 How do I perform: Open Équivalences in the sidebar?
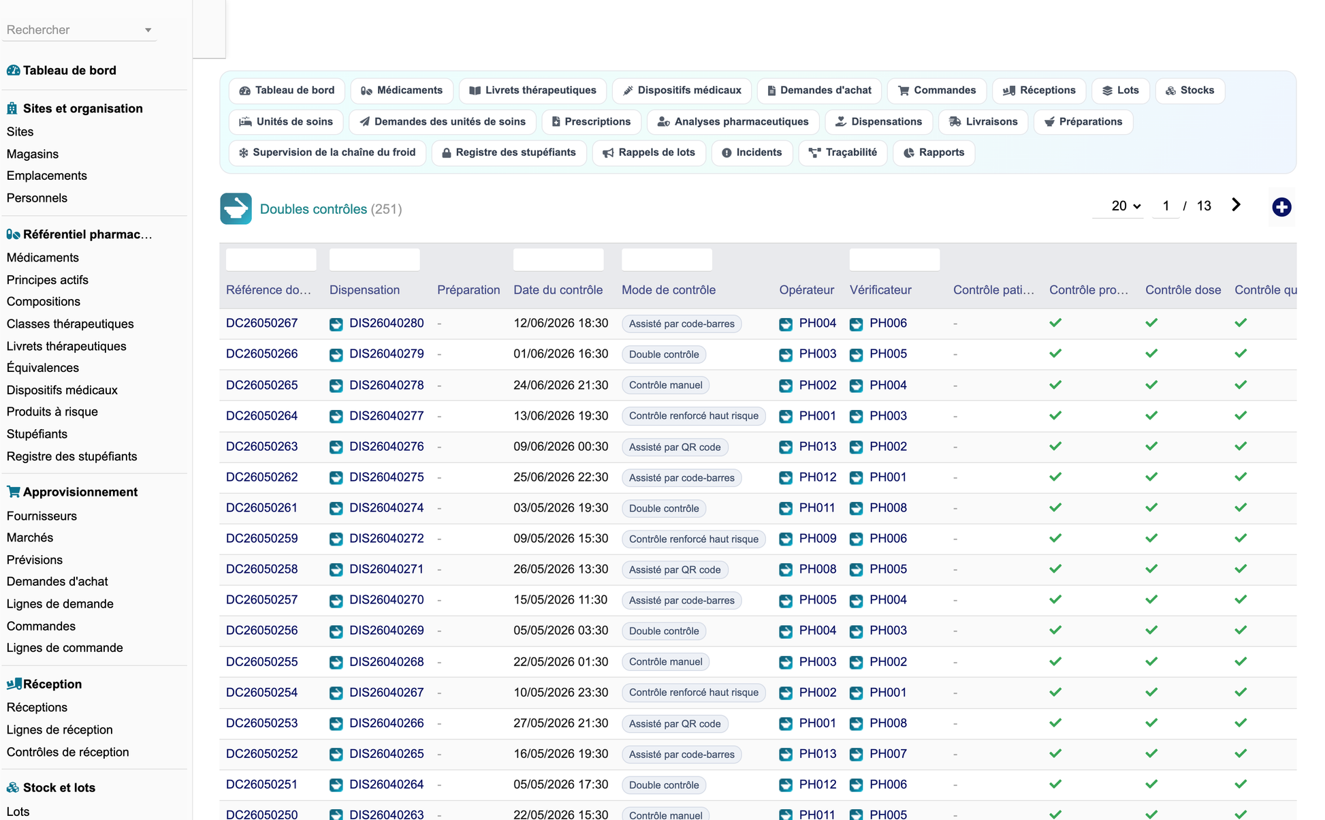click(x=43, y=368)
